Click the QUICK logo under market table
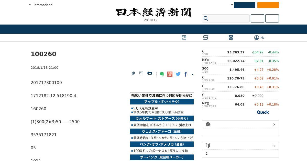The width and height of the screenshot is (307, 161). [263, 112]
